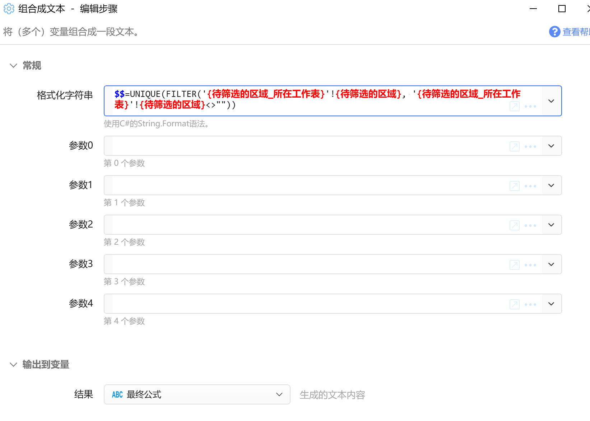This screenshot has height=421, width=590.
Task: Click the three-dots icon in 参数3 field
Action: (530, 265)
